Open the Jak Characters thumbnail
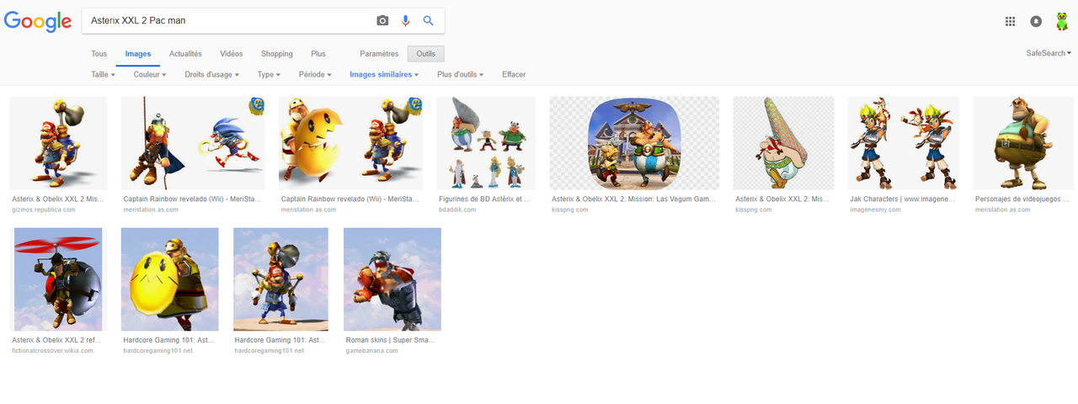The image size is (1078, 404). 903,143
